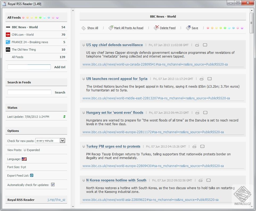Print the 'UN launches record appeal for Syria' post
This screenshot has width=256, height=211.
pyautogui.click(x=202, y=79)
